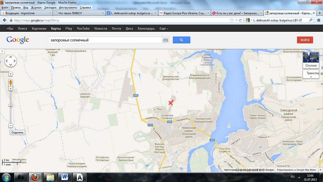Open Картинки link in Google bar
This screenshot has width=323, height=182.
pyautogui.click(x=39, y=28)
